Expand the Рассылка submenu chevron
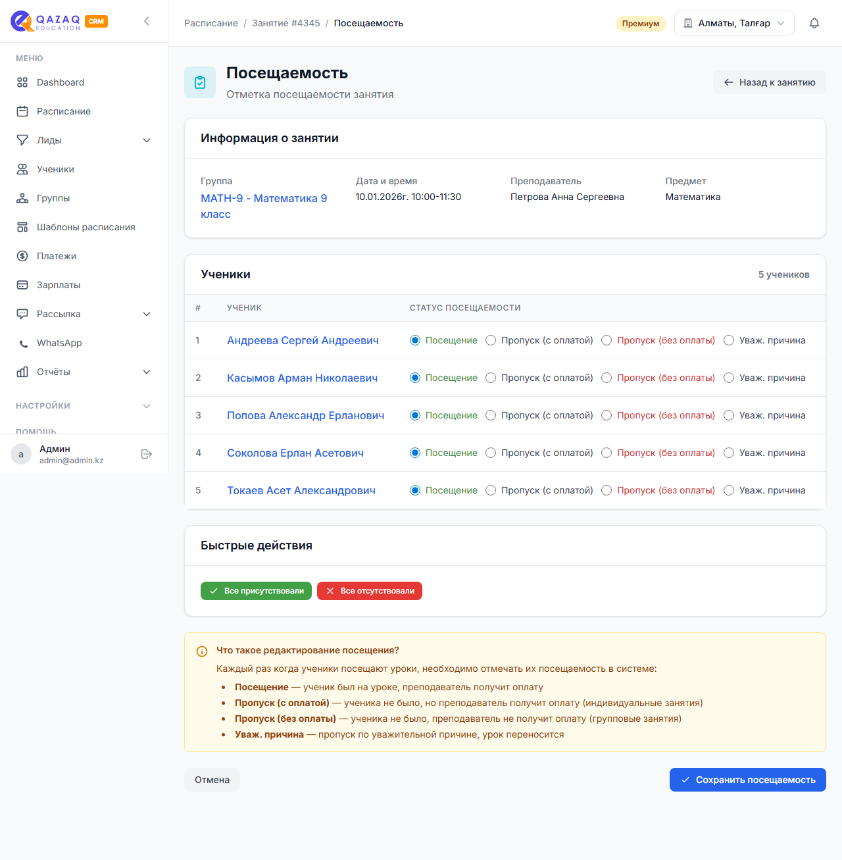The width and height of the screenshot is (842, 860). point(147,314)
